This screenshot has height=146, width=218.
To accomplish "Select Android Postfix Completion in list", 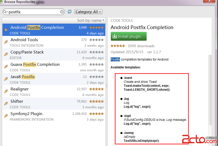I will [x=54, y=30].
